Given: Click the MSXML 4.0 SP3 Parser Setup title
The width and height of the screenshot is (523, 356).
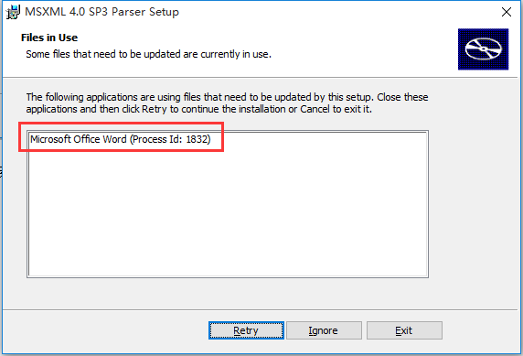Looking at the screenshot, I should [102, 12].
